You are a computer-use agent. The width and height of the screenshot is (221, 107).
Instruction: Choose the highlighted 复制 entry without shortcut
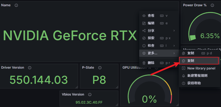(199, 61)
